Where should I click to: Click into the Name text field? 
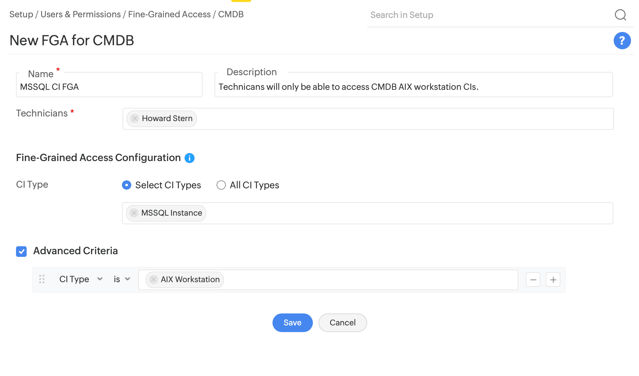tap(109, 87)
